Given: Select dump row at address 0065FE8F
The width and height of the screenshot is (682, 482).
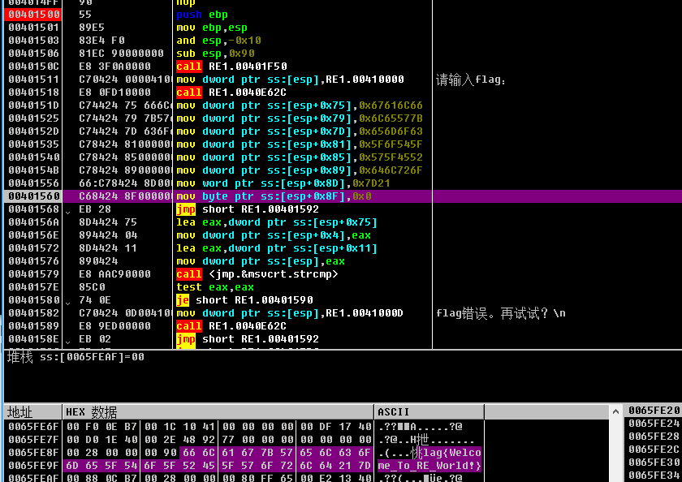Looking at the screenshot, I should (33, 453).
